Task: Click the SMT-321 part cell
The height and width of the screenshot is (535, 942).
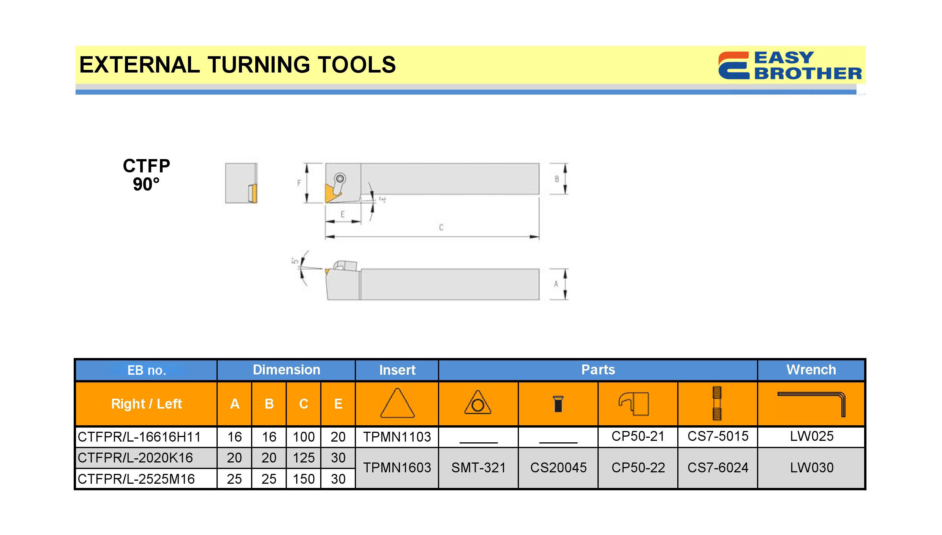Action: click(x=478, y=468)
